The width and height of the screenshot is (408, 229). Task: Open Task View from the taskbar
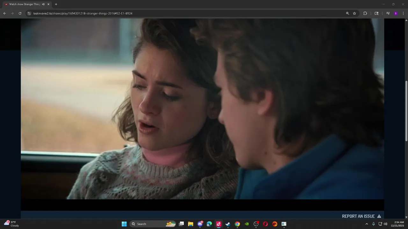tap(181, 224)
